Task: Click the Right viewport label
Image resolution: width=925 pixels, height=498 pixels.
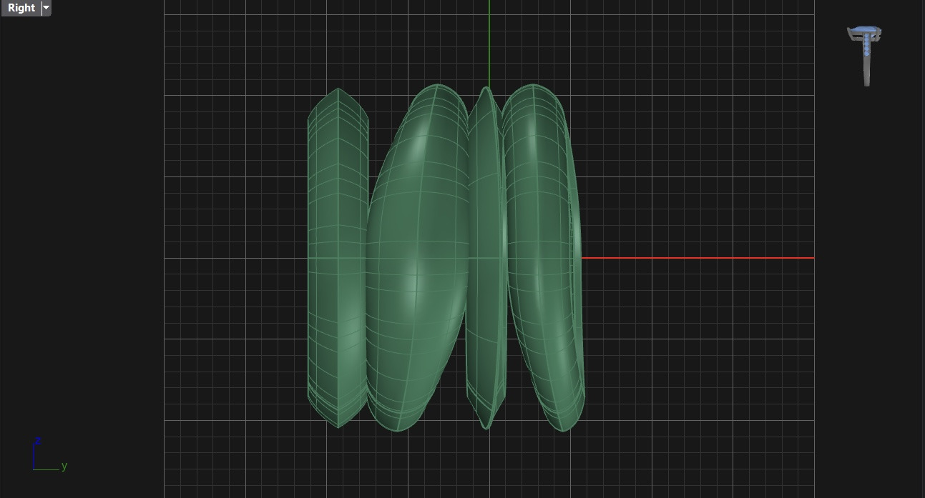Action: click(21, 8)
